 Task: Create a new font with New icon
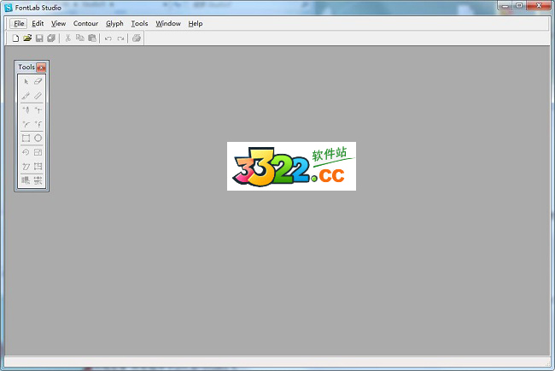coord(15,38)
